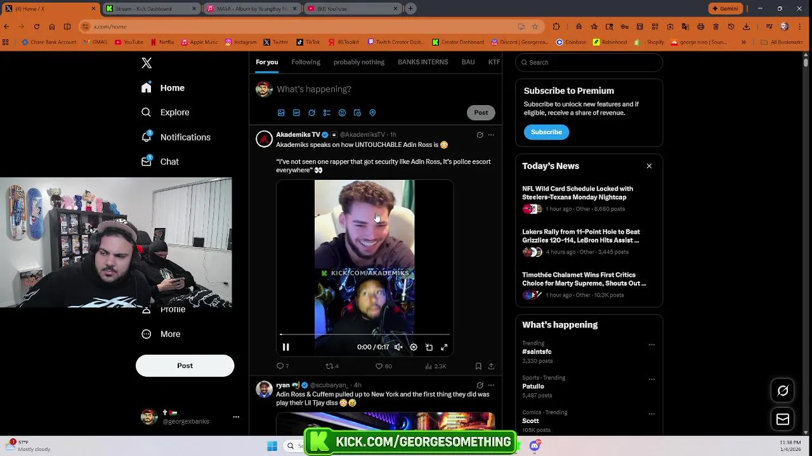
Task: Add a GIF to the new post
Action: tap(296, 113)
